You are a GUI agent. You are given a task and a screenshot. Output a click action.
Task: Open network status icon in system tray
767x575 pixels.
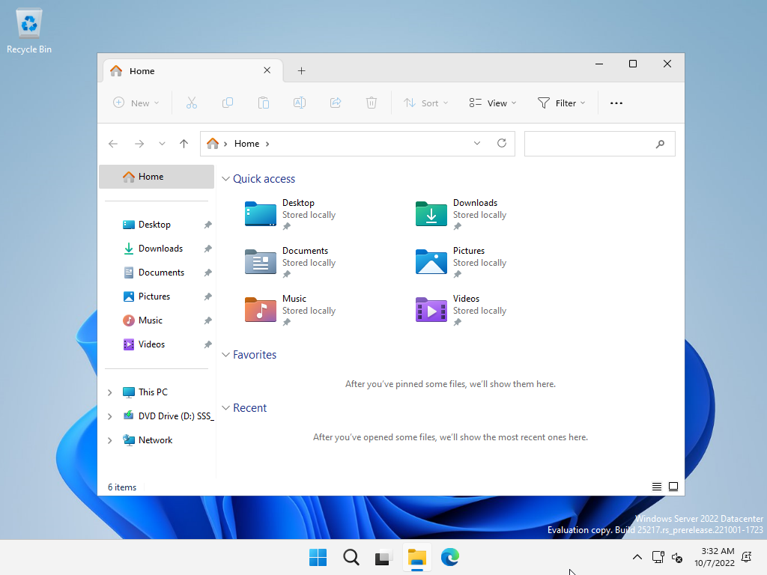pyautogui.click(x=658, y=557)
